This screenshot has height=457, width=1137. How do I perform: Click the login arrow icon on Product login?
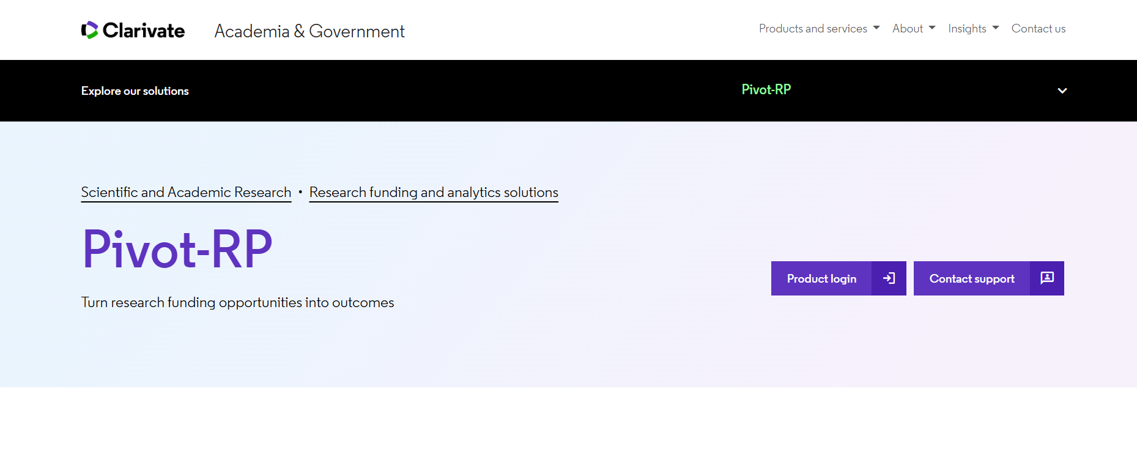(x=889, y=278)
